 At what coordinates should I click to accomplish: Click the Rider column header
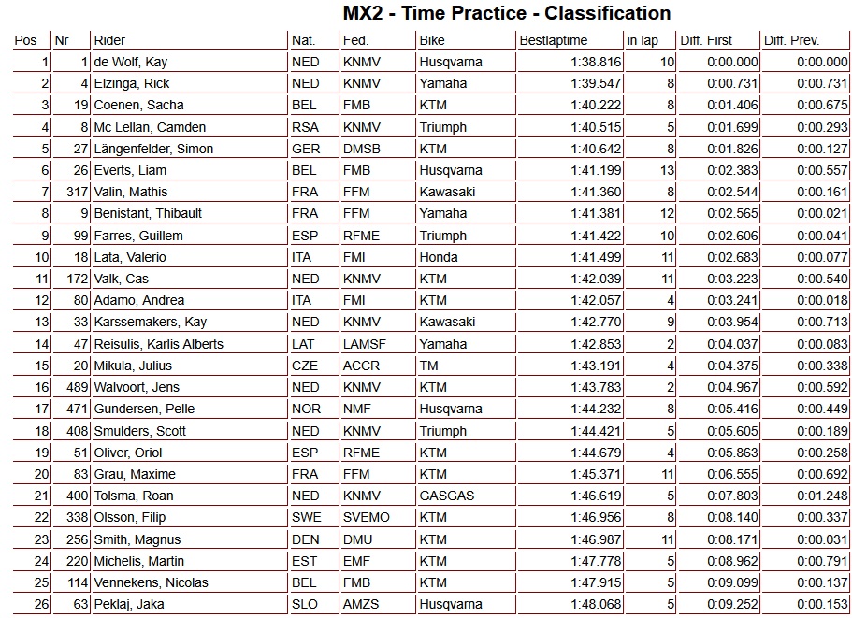tap(109, 40)
